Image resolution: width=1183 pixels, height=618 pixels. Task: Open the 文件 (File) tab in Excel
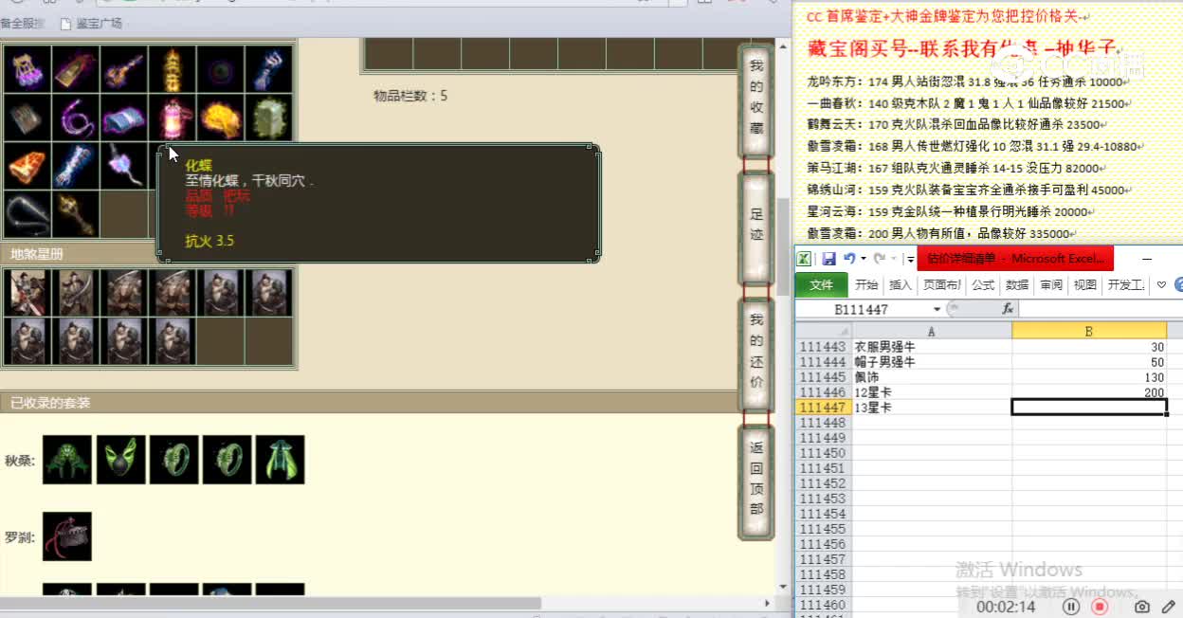[822, 285]
